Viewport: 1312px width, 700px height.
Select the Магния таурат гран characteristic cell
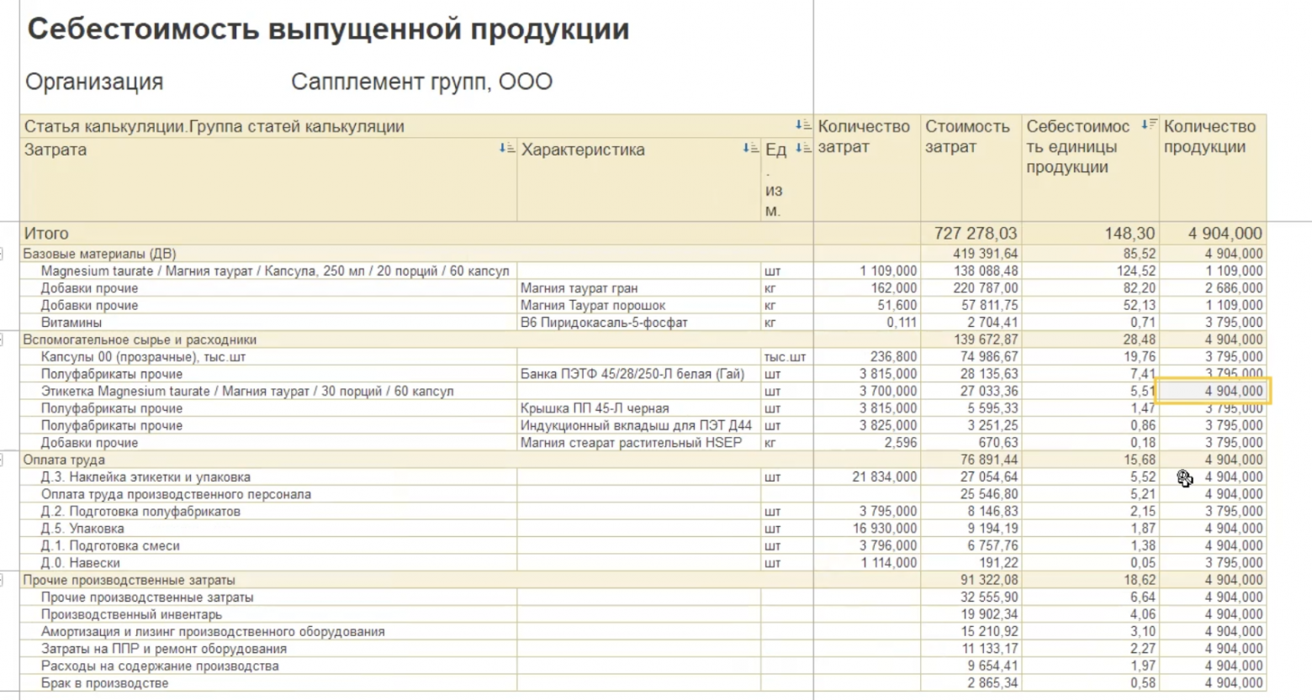click(639, 288)
